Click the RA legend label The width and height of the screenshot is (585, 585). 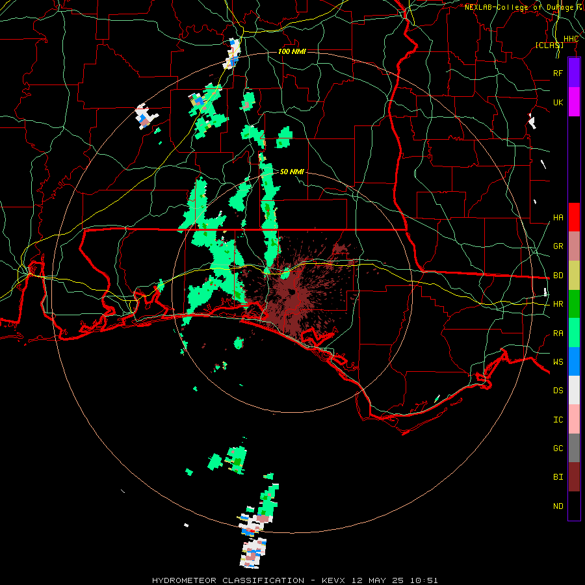(x=558, y=333)
